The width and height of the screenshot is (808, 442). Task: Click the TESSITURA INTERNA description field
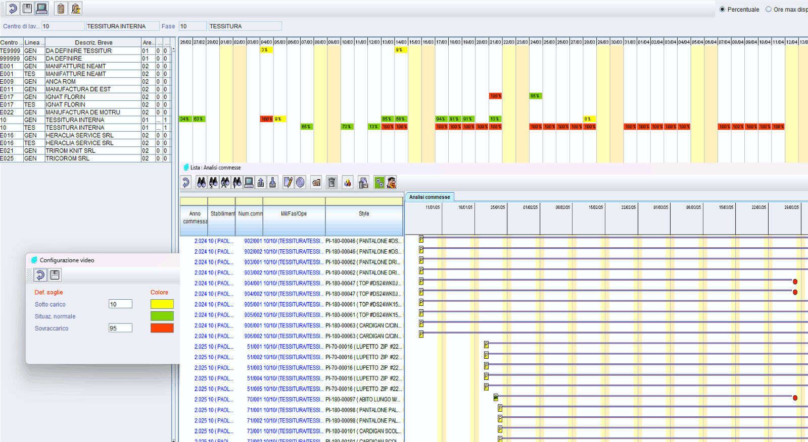pyautogui.click(x=122, y=26)
